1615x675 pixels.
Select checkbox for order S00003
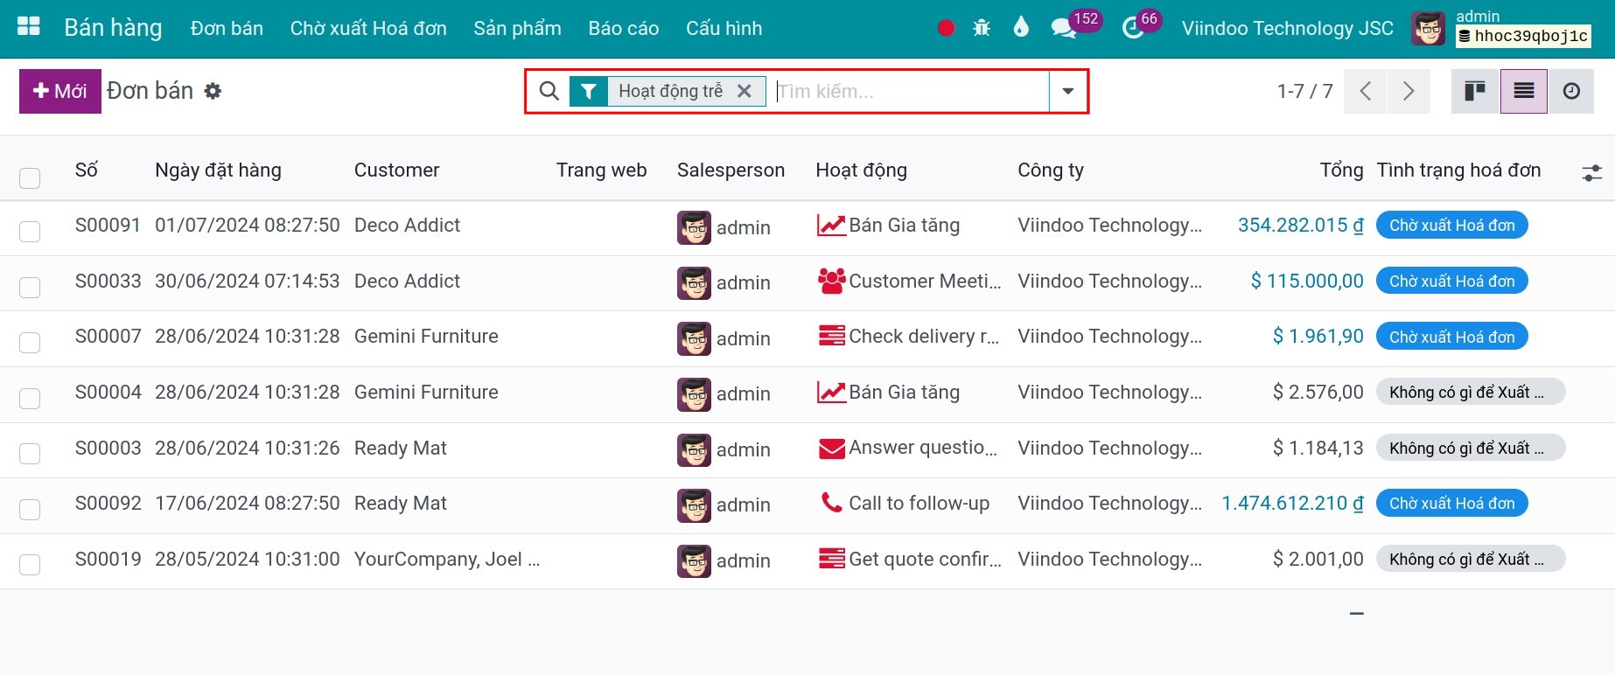[30, 453]
